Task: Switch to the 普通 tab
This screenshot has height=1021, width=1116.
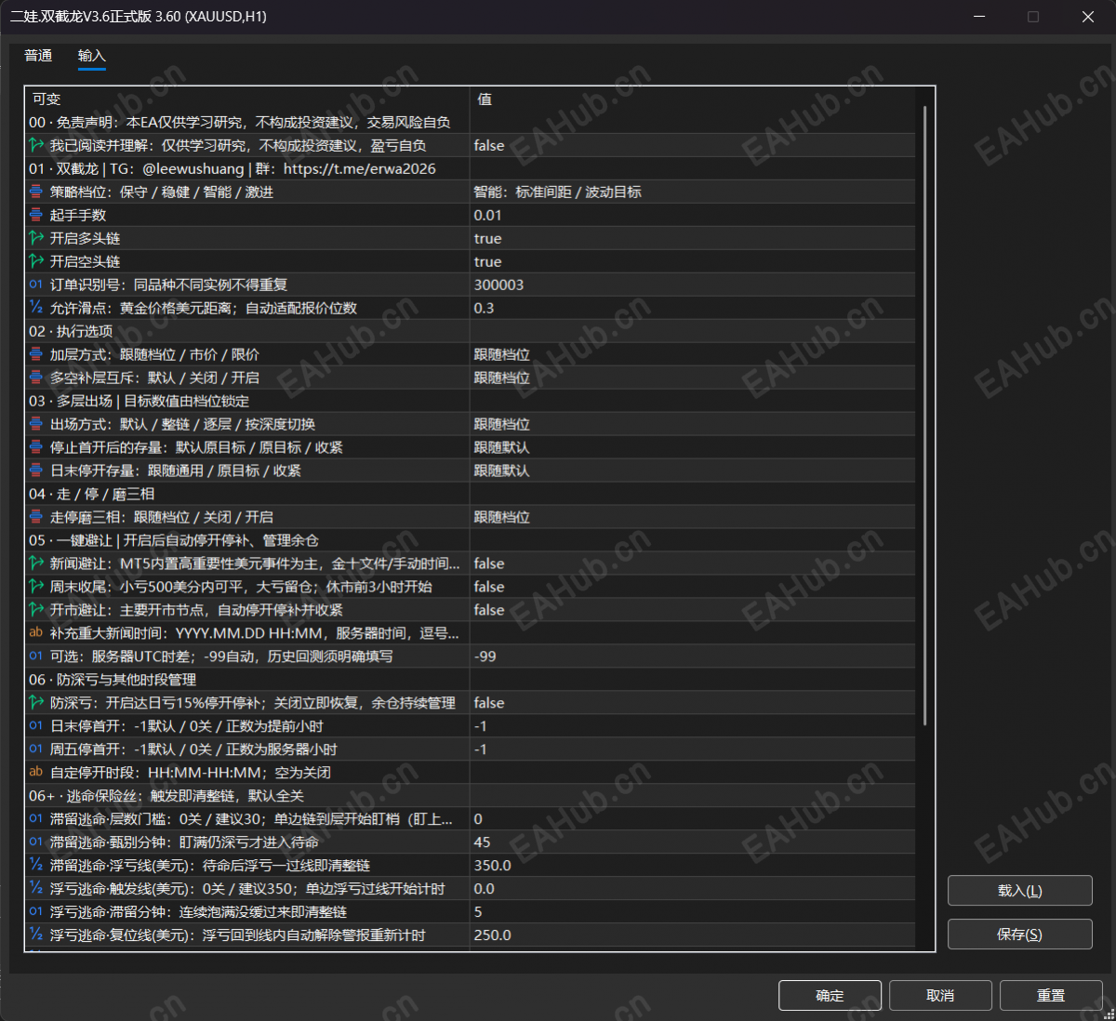Action: click(x=38, y=56)
